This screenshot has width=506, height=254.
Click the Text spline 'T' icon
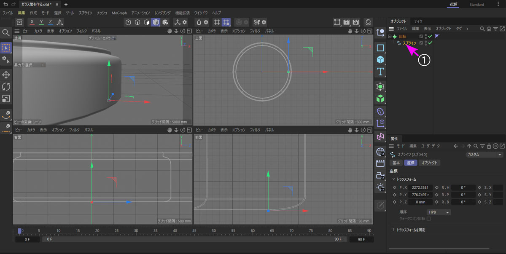pos(380,71)
